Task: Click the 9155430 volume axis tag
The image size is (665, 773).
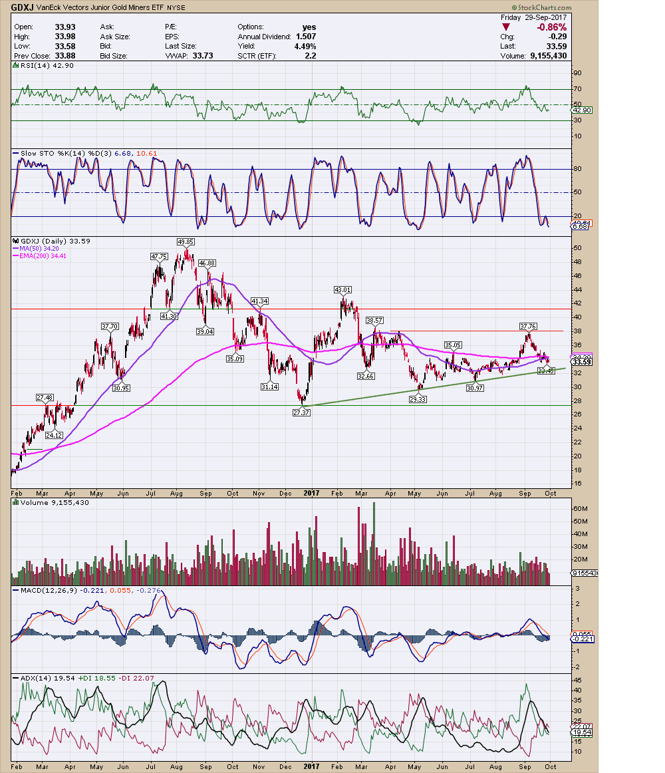Action: 585,573
